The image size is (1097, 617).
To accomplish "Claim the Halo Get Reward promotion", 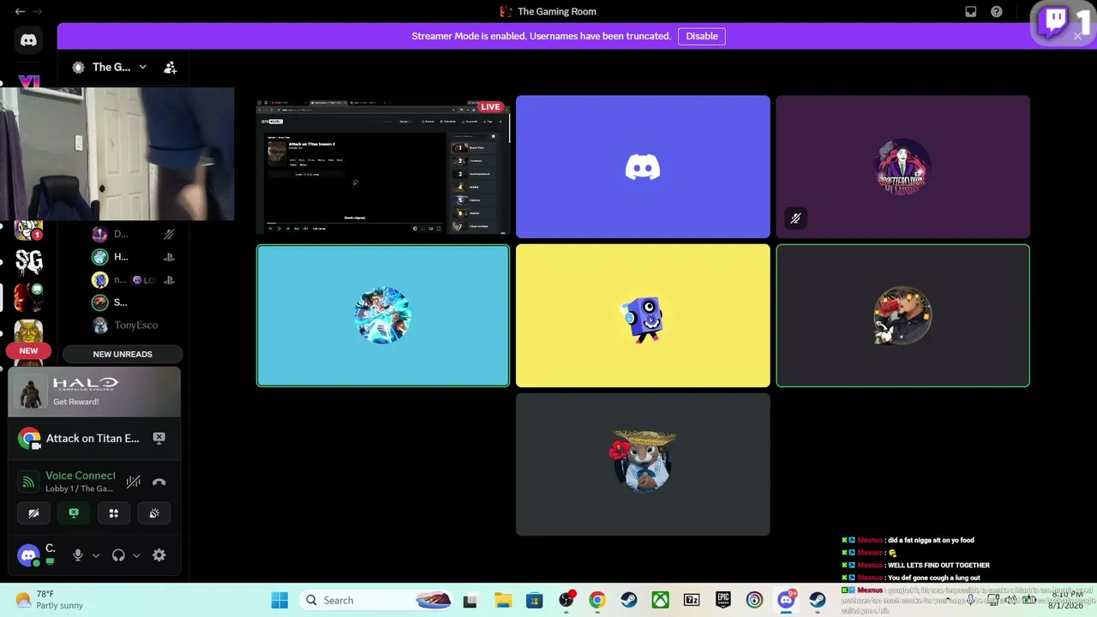I will (x=94, y=392).
